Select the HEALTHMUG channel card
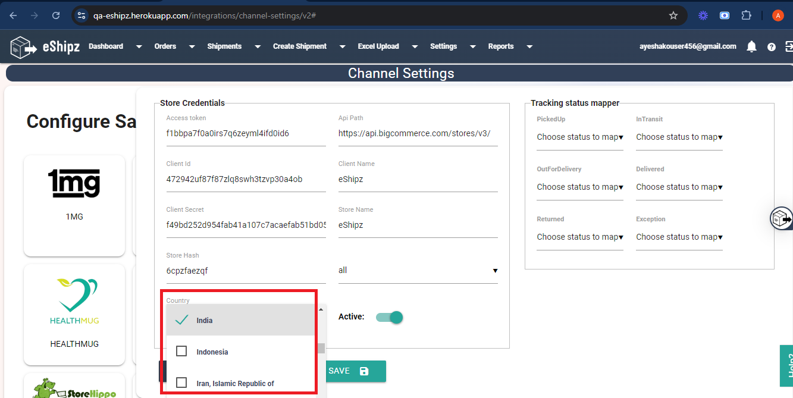The height and width of the screenshot is (398, 793). 74,315
